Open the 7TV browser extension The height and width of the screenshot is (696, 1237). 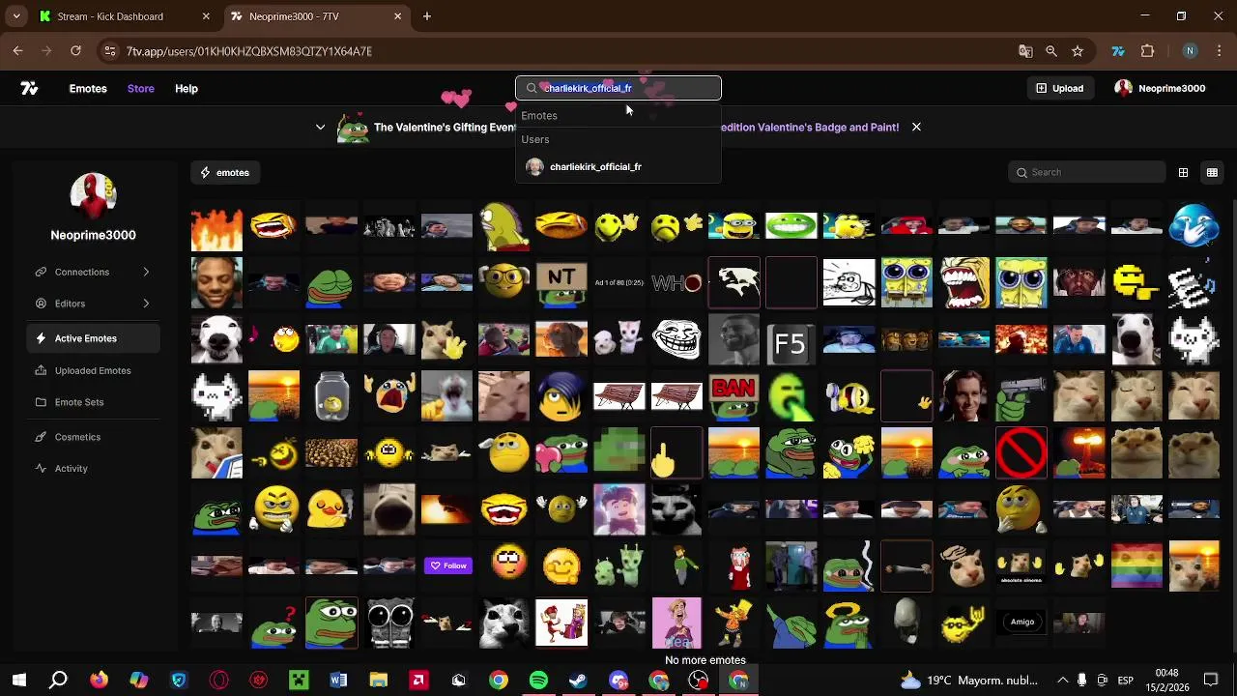click(1118, 51)
